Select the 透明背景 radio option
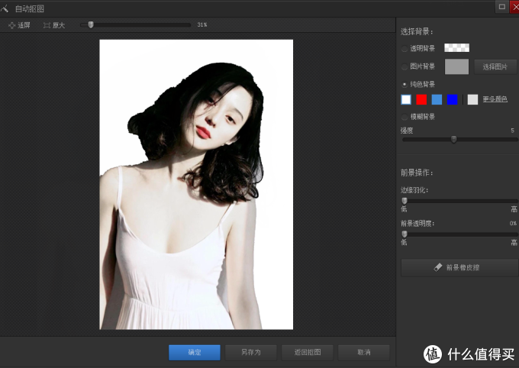Viewport: 519px width, 368px height. 405,48
